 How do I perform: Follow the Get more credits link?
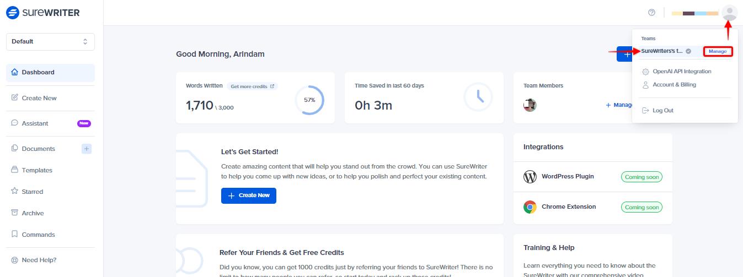click(x=253, y=86)
